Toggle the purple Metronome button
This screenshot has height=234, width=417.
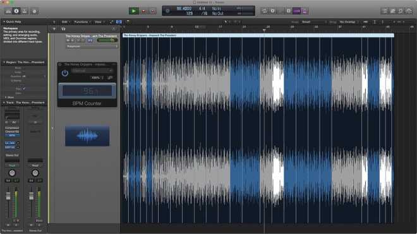coord(305,11)
